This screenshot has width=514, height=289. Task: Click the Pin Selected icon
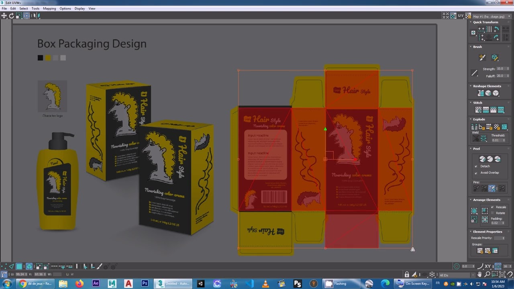(x=476, y=188)
